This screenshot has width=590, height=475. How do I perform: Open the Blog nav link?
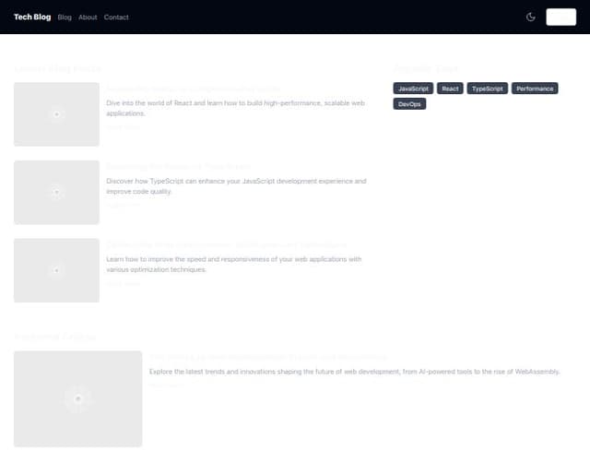[65, 18]
